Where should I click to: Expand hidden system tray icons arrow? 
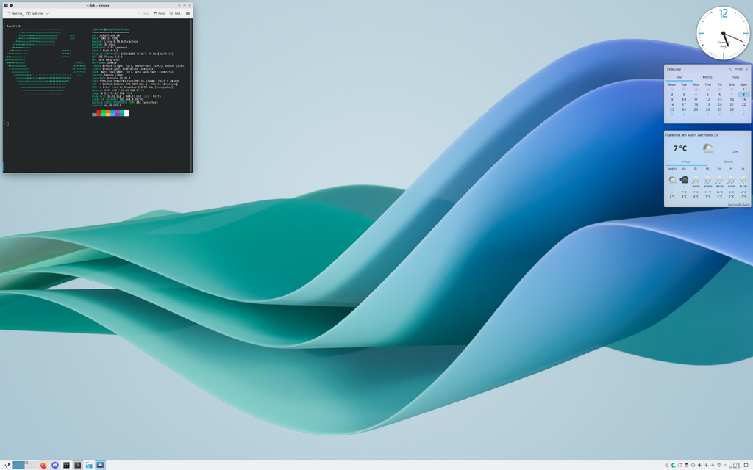(x=725, y=465)
